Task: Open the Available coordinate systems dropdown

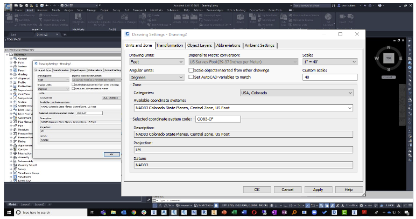Action: tap(243, 108)
